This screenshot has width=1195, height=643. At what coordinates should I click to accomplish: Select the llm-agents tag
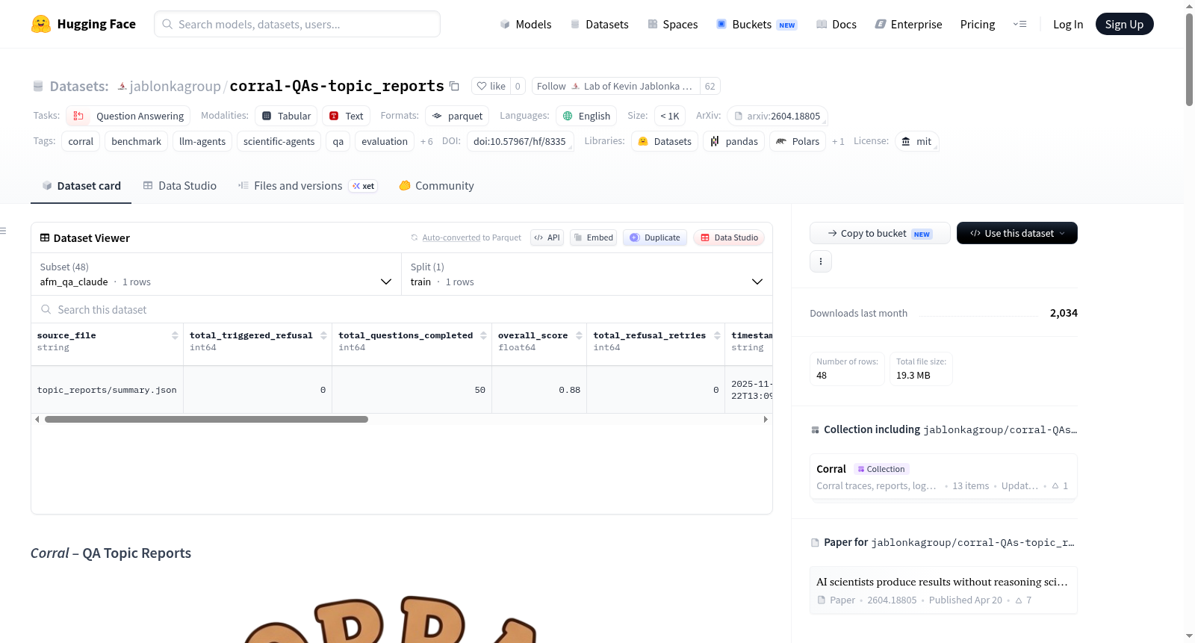202,141
